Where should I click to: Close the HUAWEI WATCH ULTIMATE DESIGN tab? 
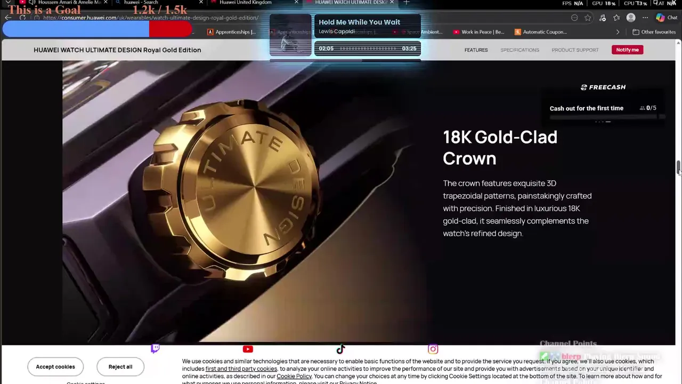[392, 3]
